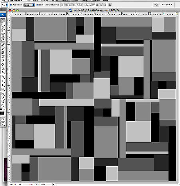Viewport: 180px width, 186px height.
Task: Open the status bar info arrow menu
Action: pos(54,184)
